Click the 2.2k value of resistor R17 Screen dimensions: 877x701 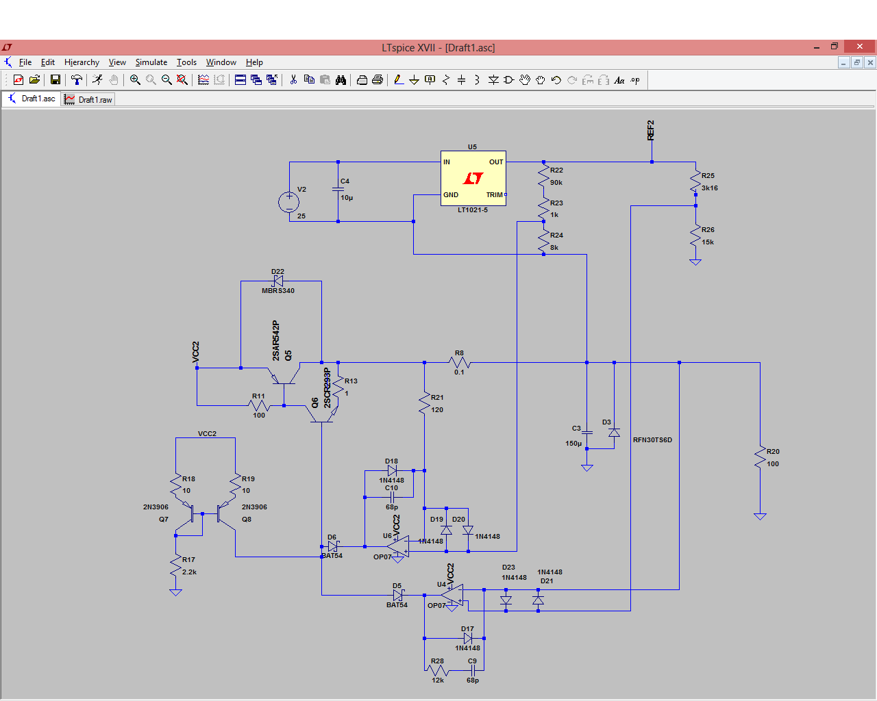click(x=189, y=572)
